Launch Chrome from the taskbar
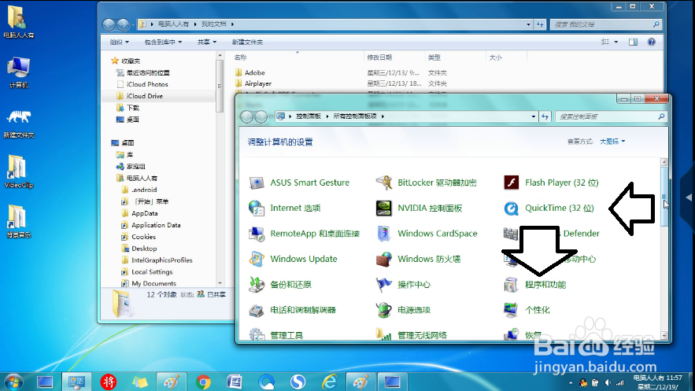 coord(203,382)
